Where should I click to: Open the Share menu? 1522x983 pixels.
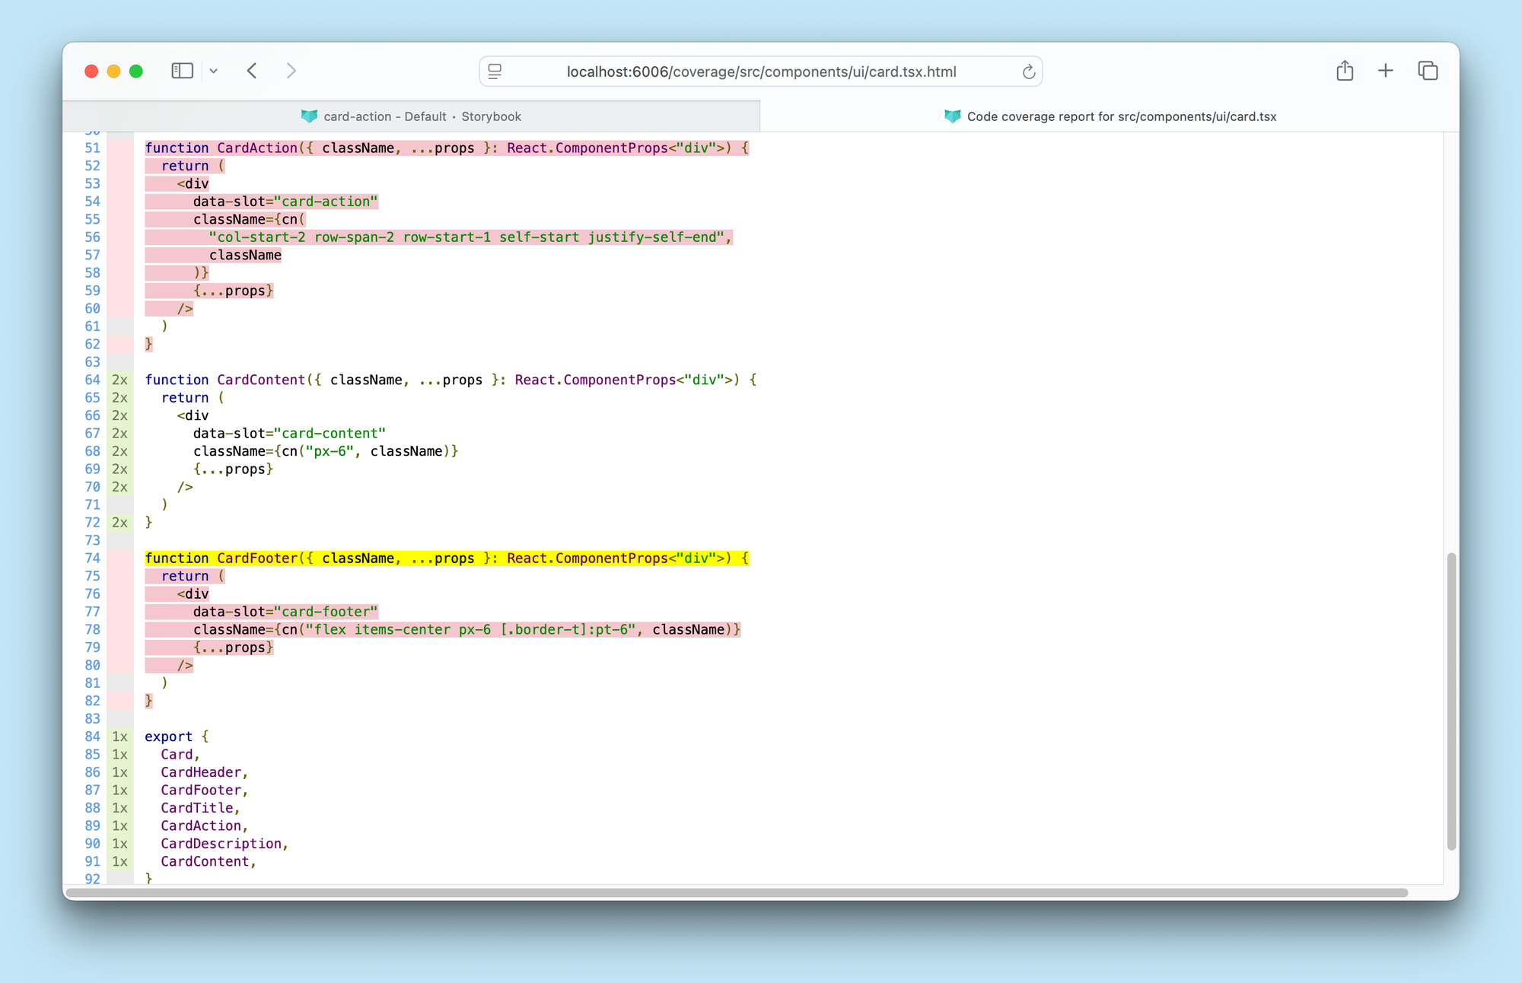click(1345, 70)
